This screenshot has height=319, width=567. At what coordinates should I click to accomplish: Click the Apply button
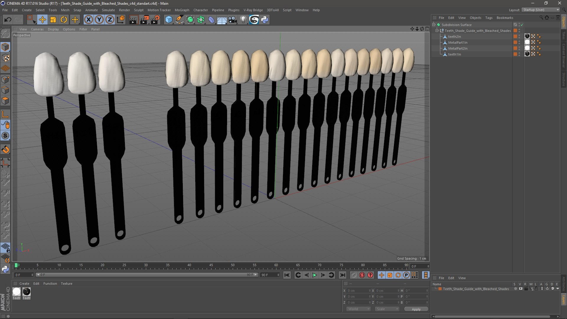click(416, 309)
